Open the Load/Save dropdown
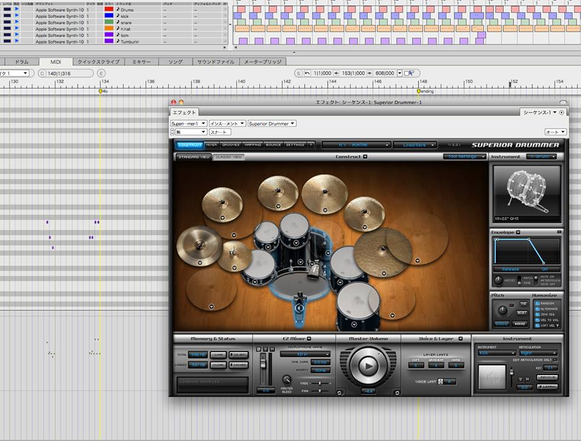Image resolution: width=581 pixels, height=441 pixels. coord(415,145)
